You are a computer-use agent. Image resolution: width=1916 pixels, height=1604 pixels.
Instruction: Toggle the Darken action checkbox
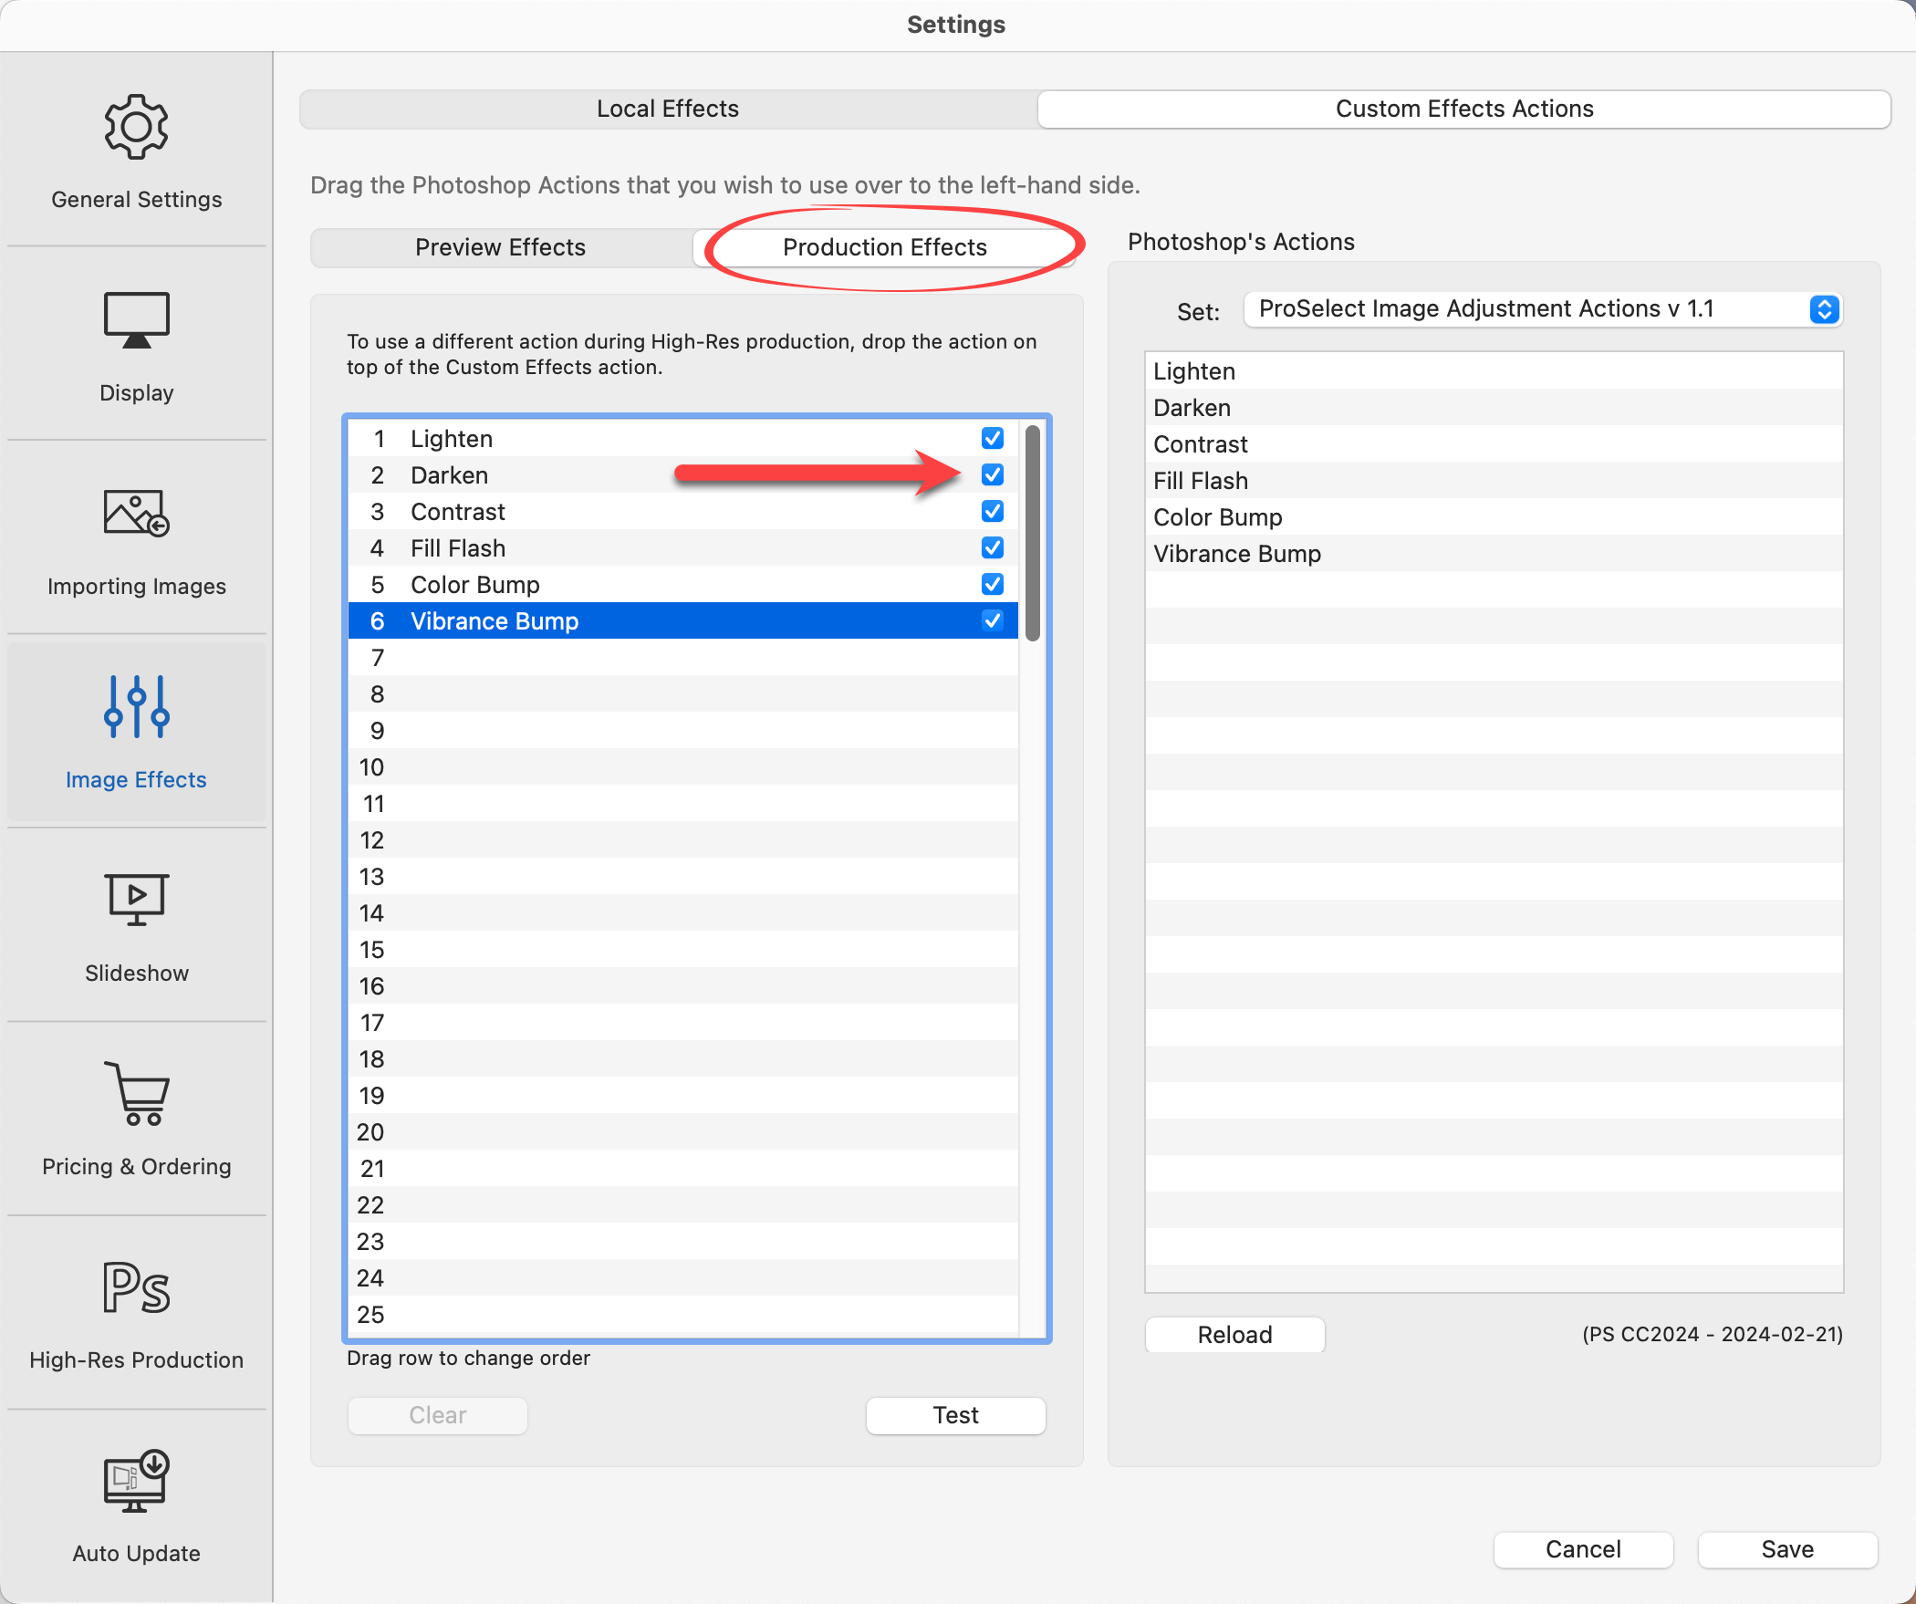pyautogui.click(x=992, y=475)
